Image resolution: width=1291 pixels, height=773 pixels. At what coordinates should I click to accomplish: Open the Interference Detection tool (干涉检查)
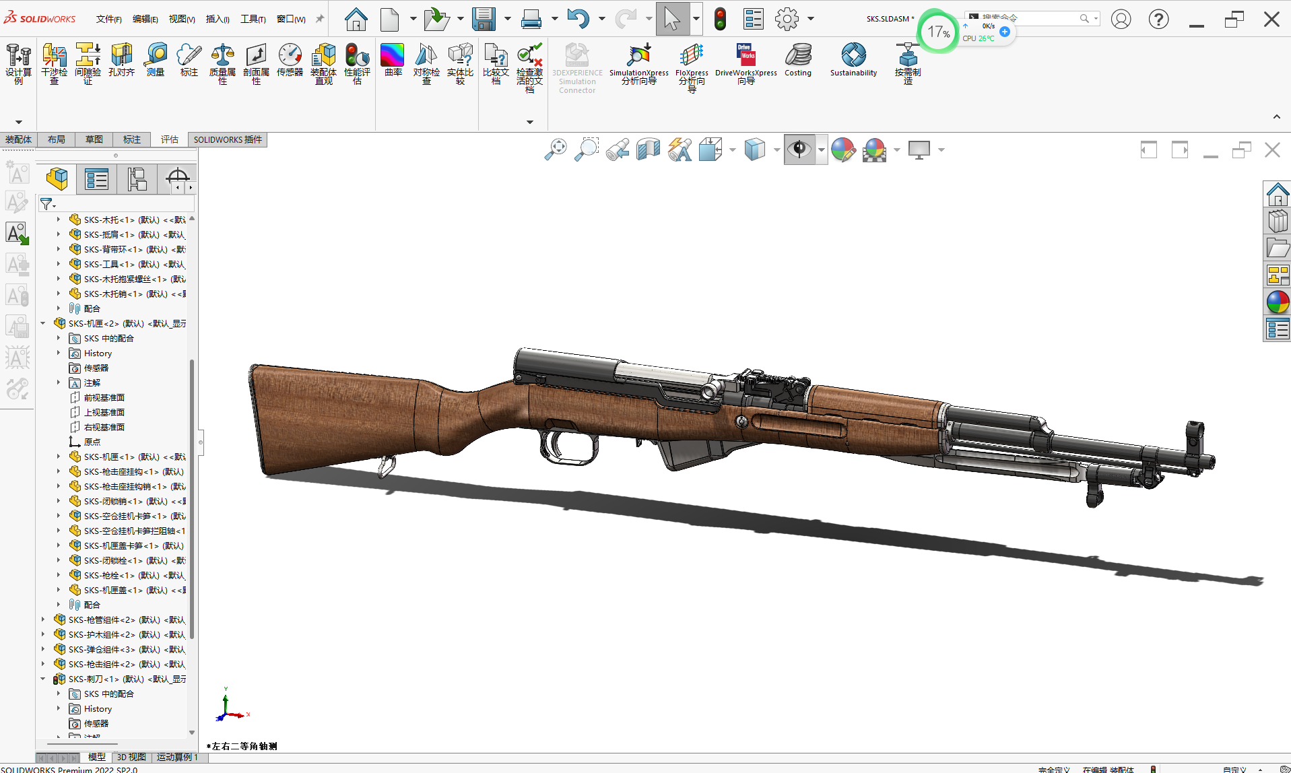pyautogui.click(x=54, y=63)
